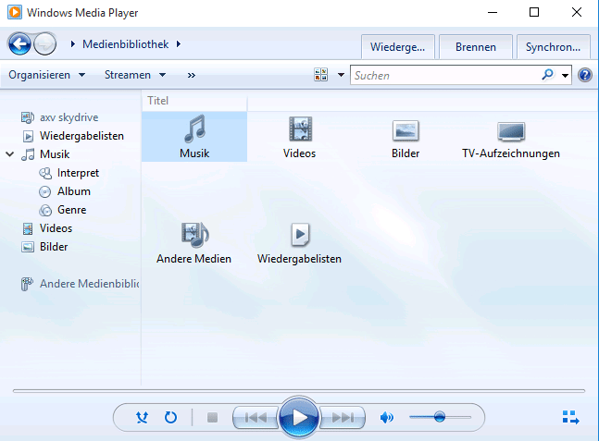Expand arrow before Medienbibliothek breadcrumb
This screenshot has height=441, width=599.
tap(73, 43)
